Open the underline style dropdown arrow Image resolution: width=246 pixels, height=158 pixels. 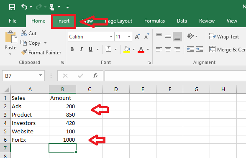coord(97,49)
